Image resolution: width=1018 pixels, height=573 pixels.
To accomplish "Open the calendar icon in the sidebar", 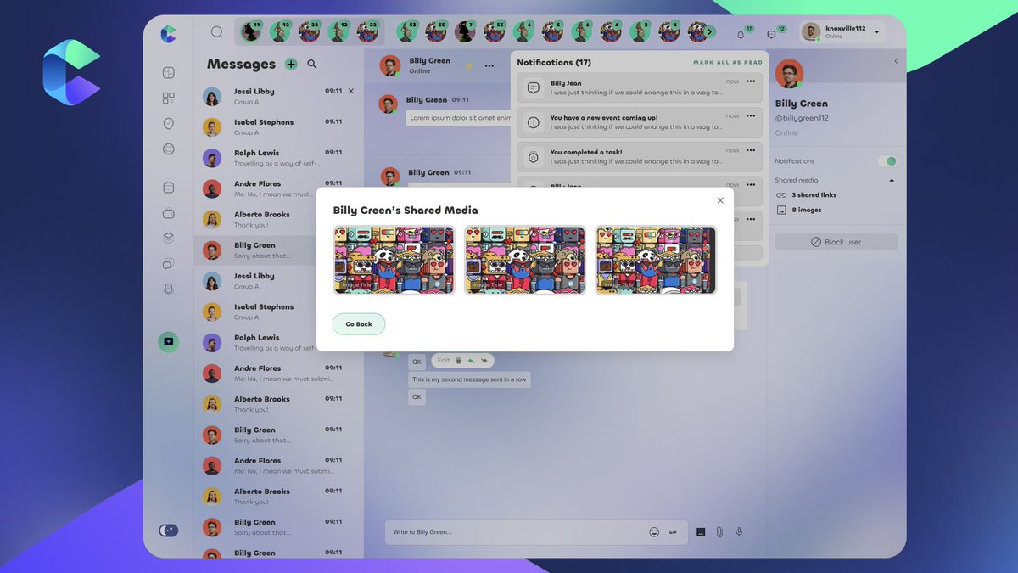I will 168,188.
